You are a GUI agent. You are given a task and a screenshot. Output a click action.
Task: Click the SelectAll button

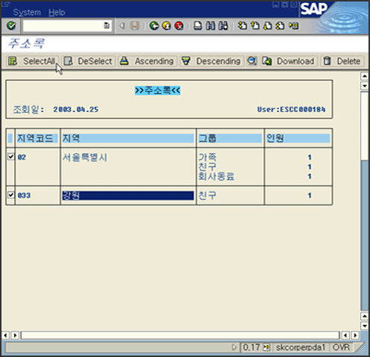(x=32, y=61)
